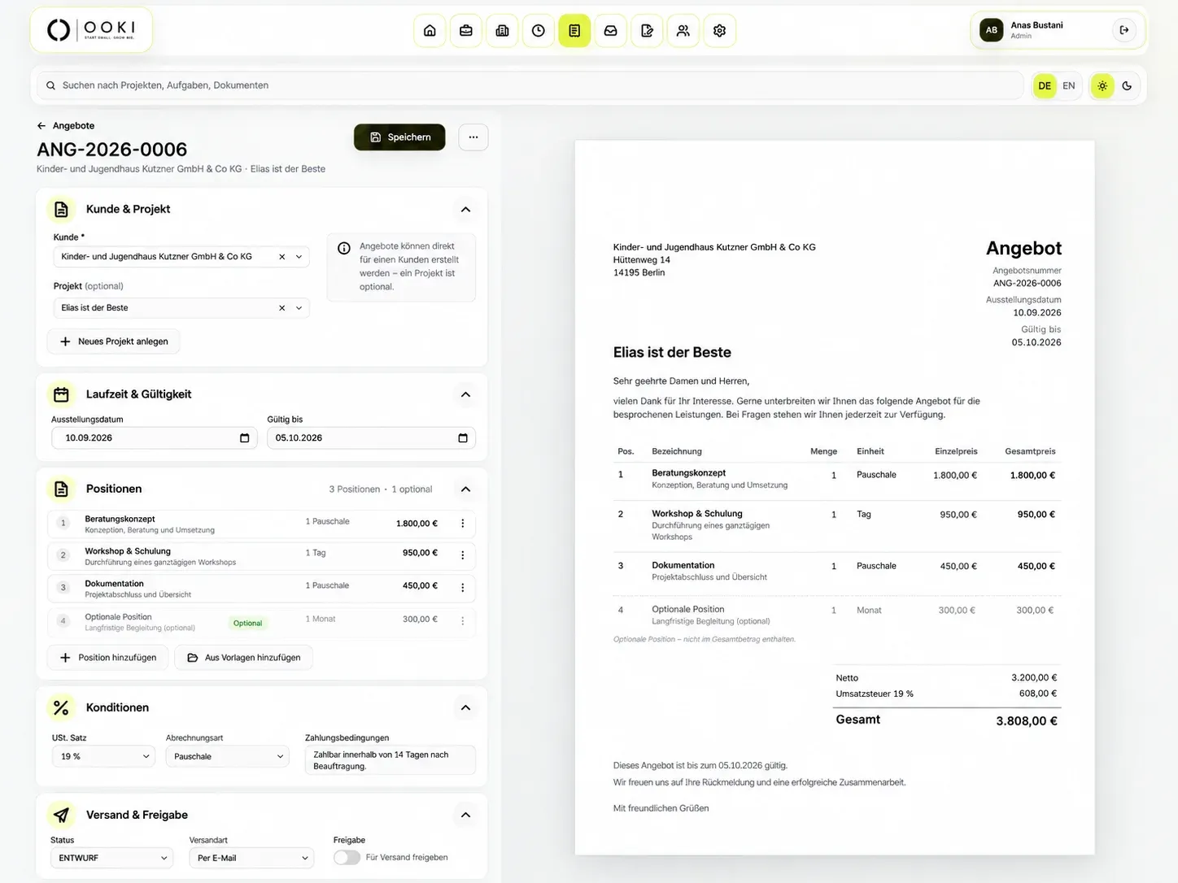
Task: Click the search field for Projekten, Aufgaben, Dokumenten
Action: coord(530,85)
